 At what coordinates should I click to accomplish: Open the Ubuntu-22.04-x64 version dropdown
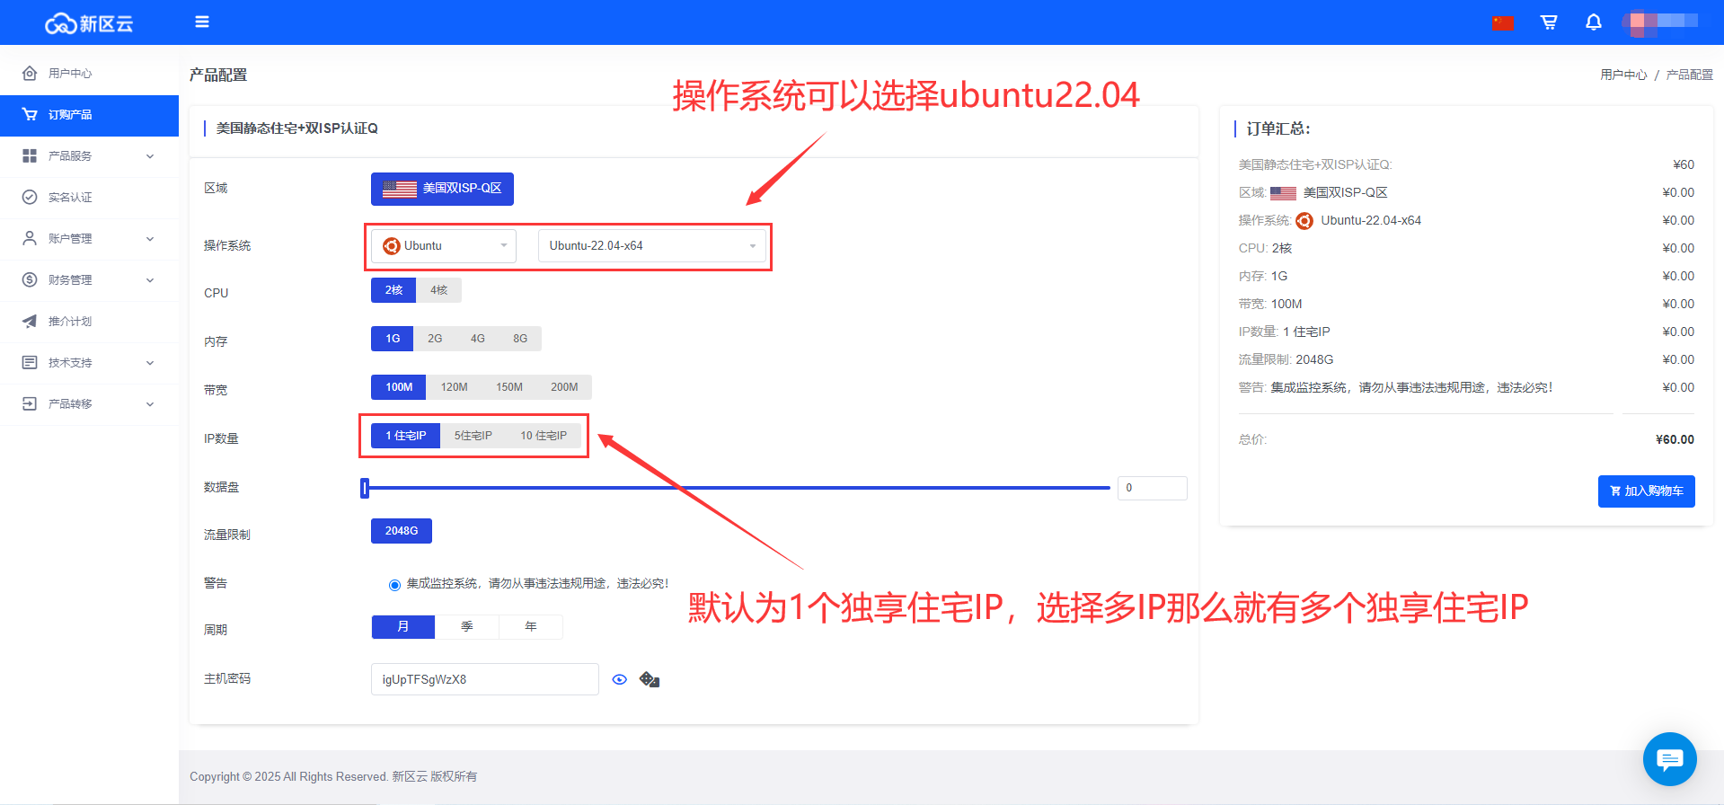(651, 246)
